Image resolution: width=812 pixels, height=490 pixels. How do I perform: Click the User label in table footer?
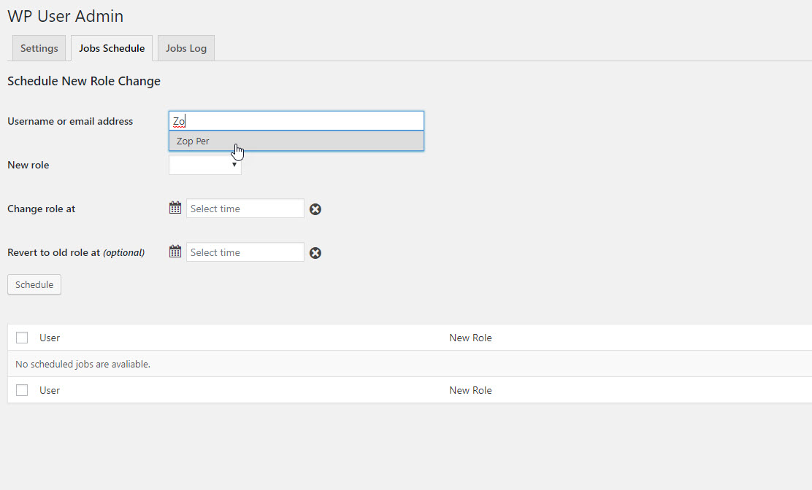tap(50, 390)
